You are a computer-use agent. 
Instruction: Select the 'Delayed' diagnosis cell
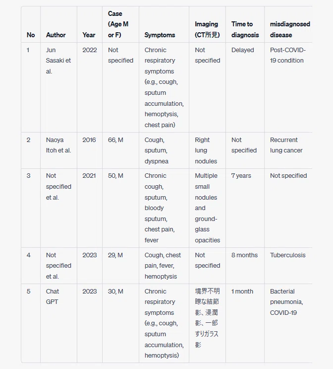[242, 50]
